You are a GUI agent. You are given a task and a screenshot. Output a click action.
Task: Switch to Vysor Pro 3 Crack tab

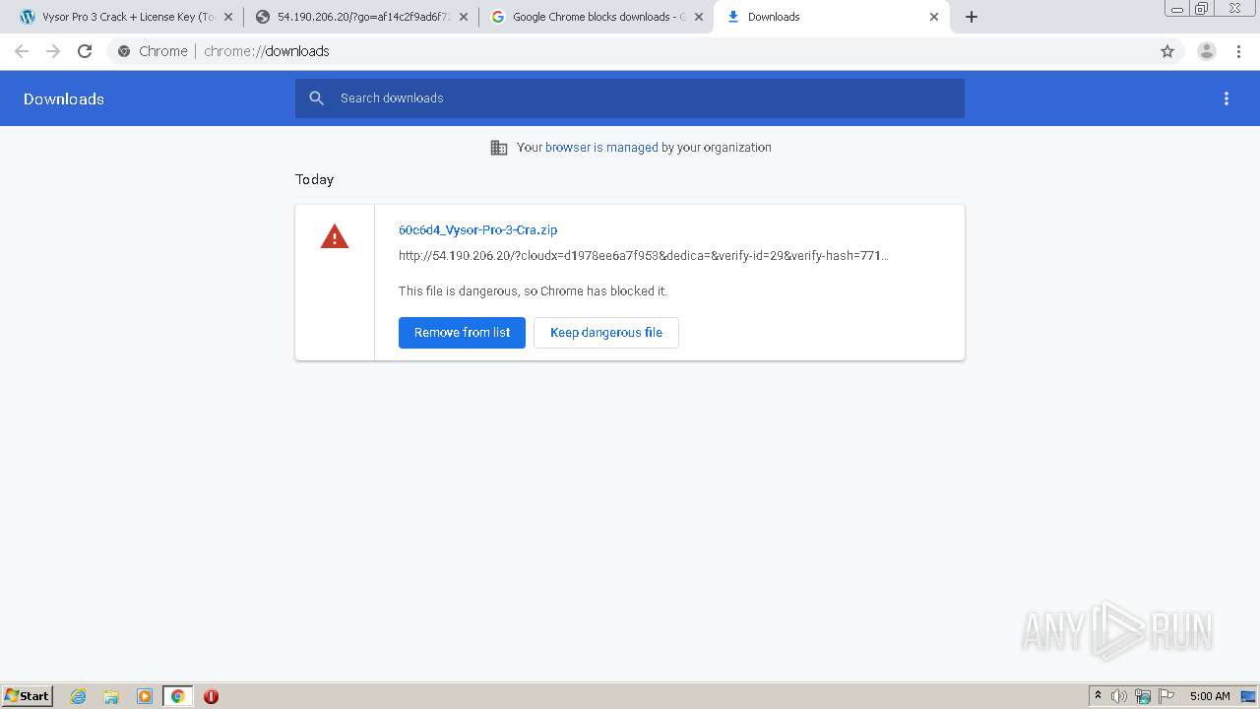click(x=125, y=17)
